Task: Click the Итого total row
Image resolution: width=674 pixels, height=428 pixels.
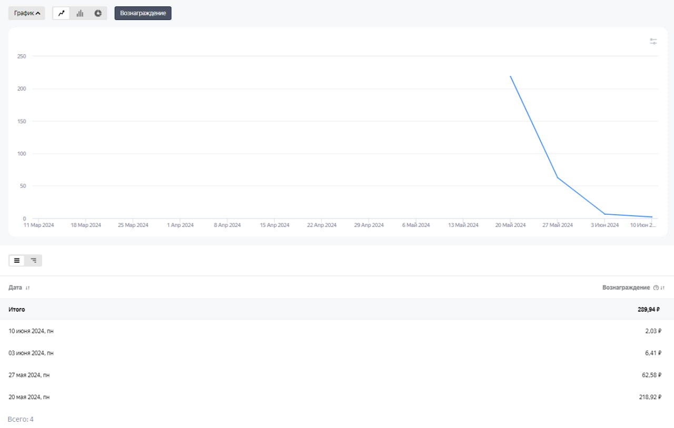Action: coord(17,310)
